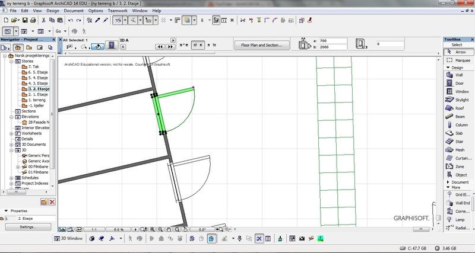Open the Design menu
Image resolution: width=475 pixels, height=253 pixels.
tap(53, 11)
